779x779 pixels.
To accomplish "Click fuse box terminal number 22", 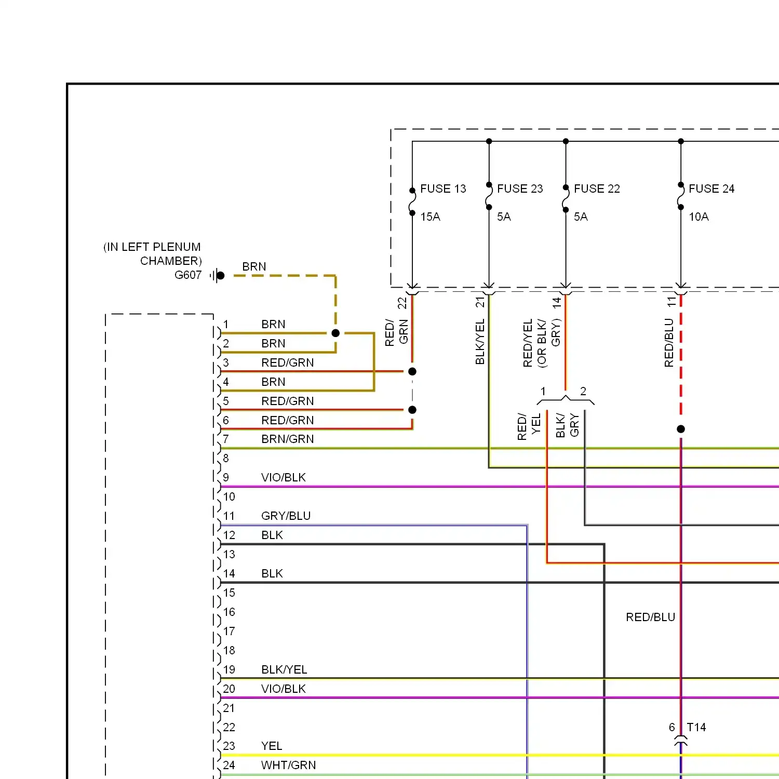I will 402,303.
